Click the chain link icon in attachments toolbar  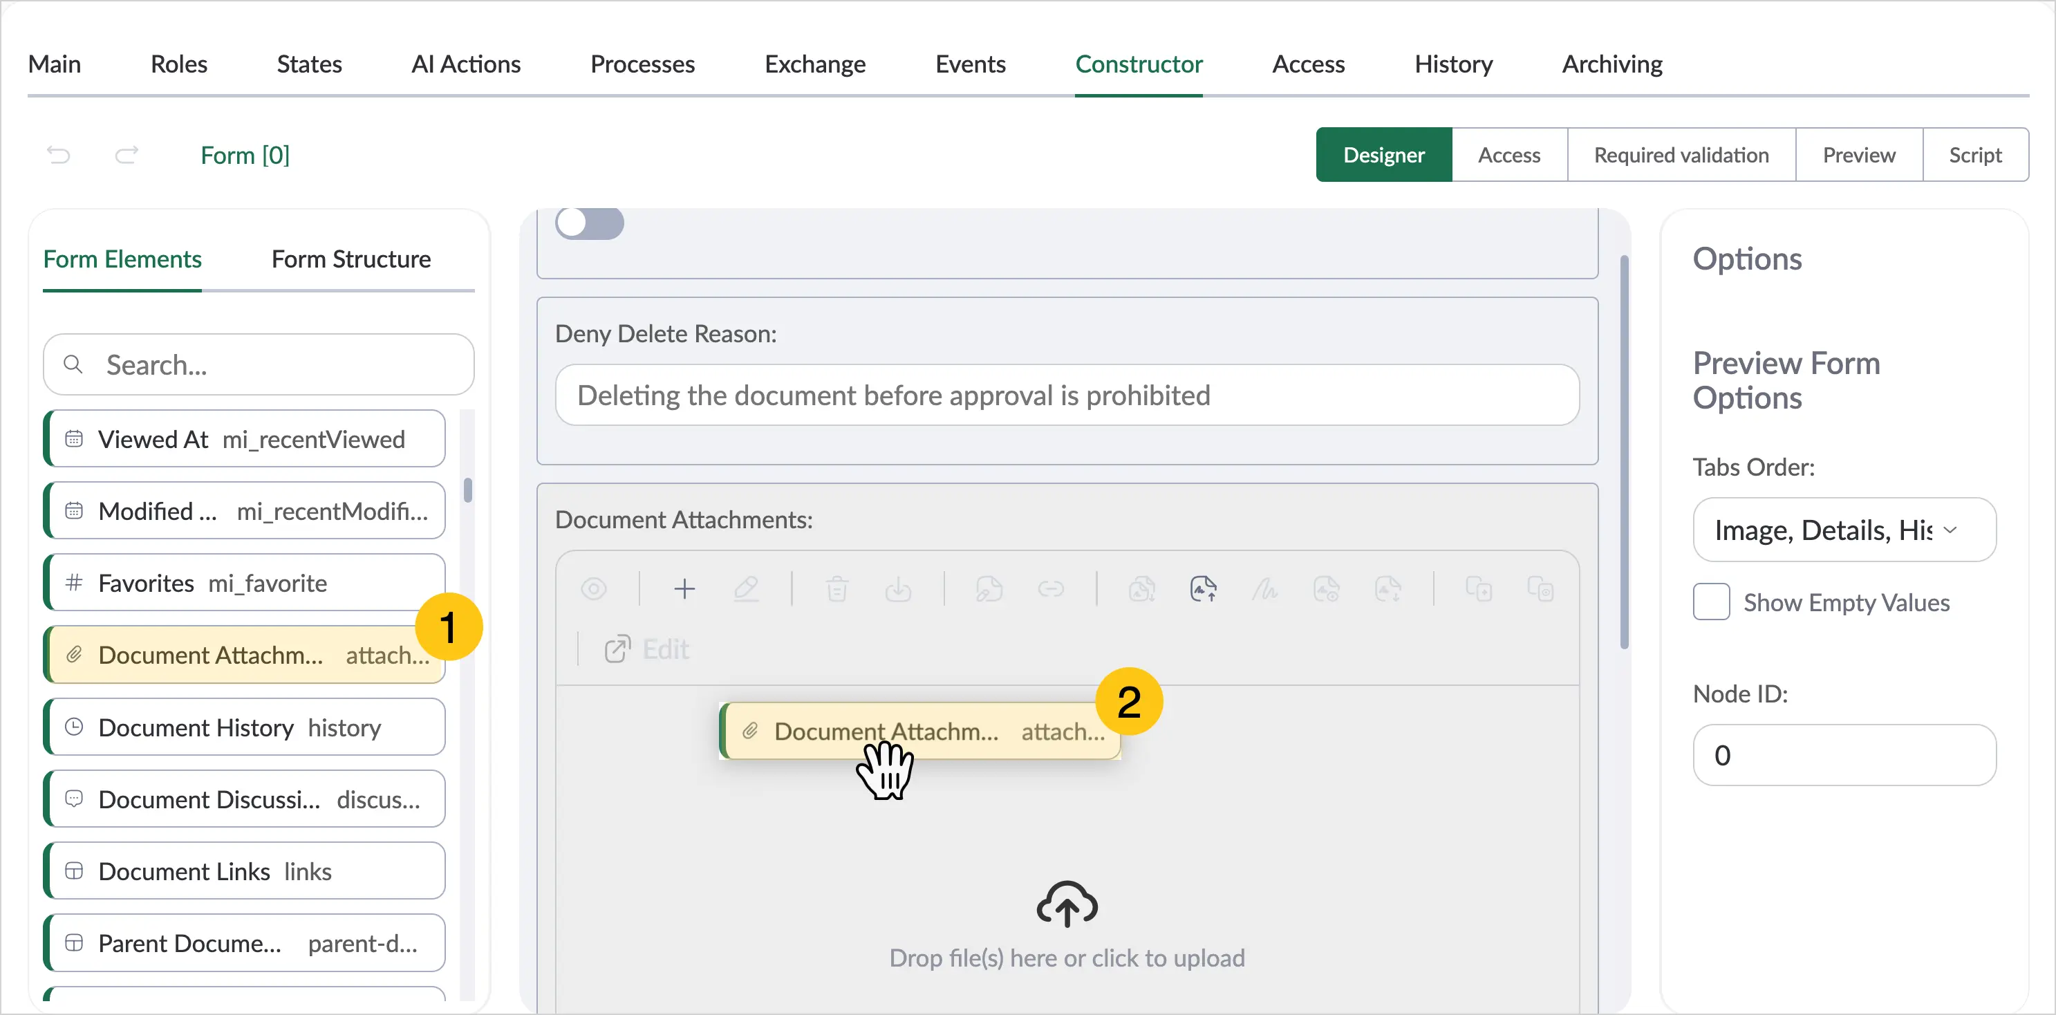pos(1050,589)
